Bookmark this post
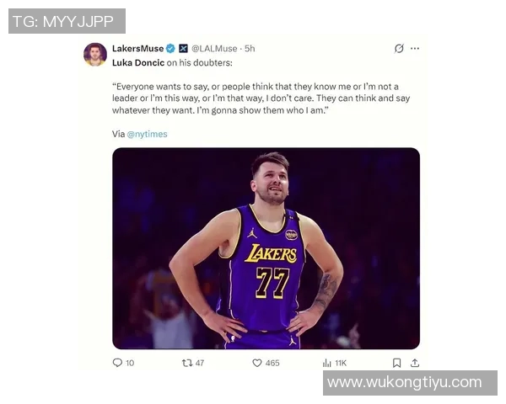The image size is (506, 404). (396, 363)
